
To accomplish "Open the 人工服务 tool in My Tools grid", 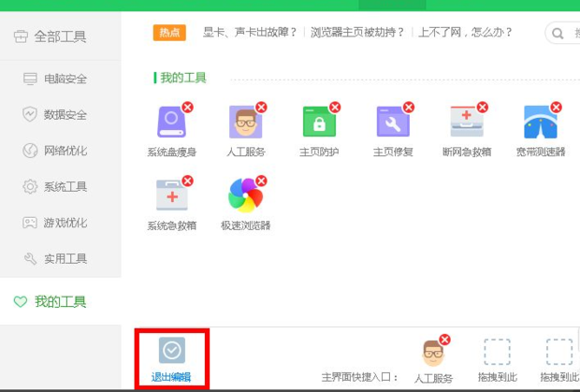I will [x=246, y=122].
